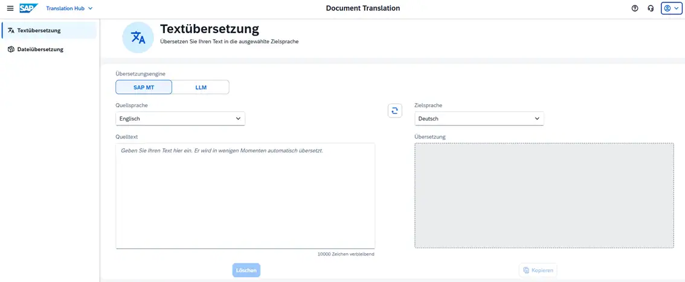685x282 pixels.
Task: Click the SAP logo
Action: coord(29,8)
